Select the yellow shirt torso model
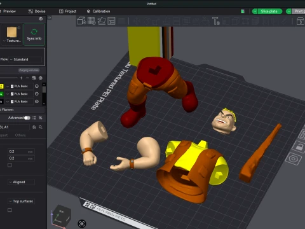Viewport: 305px width, 229px height. point(193,170)
